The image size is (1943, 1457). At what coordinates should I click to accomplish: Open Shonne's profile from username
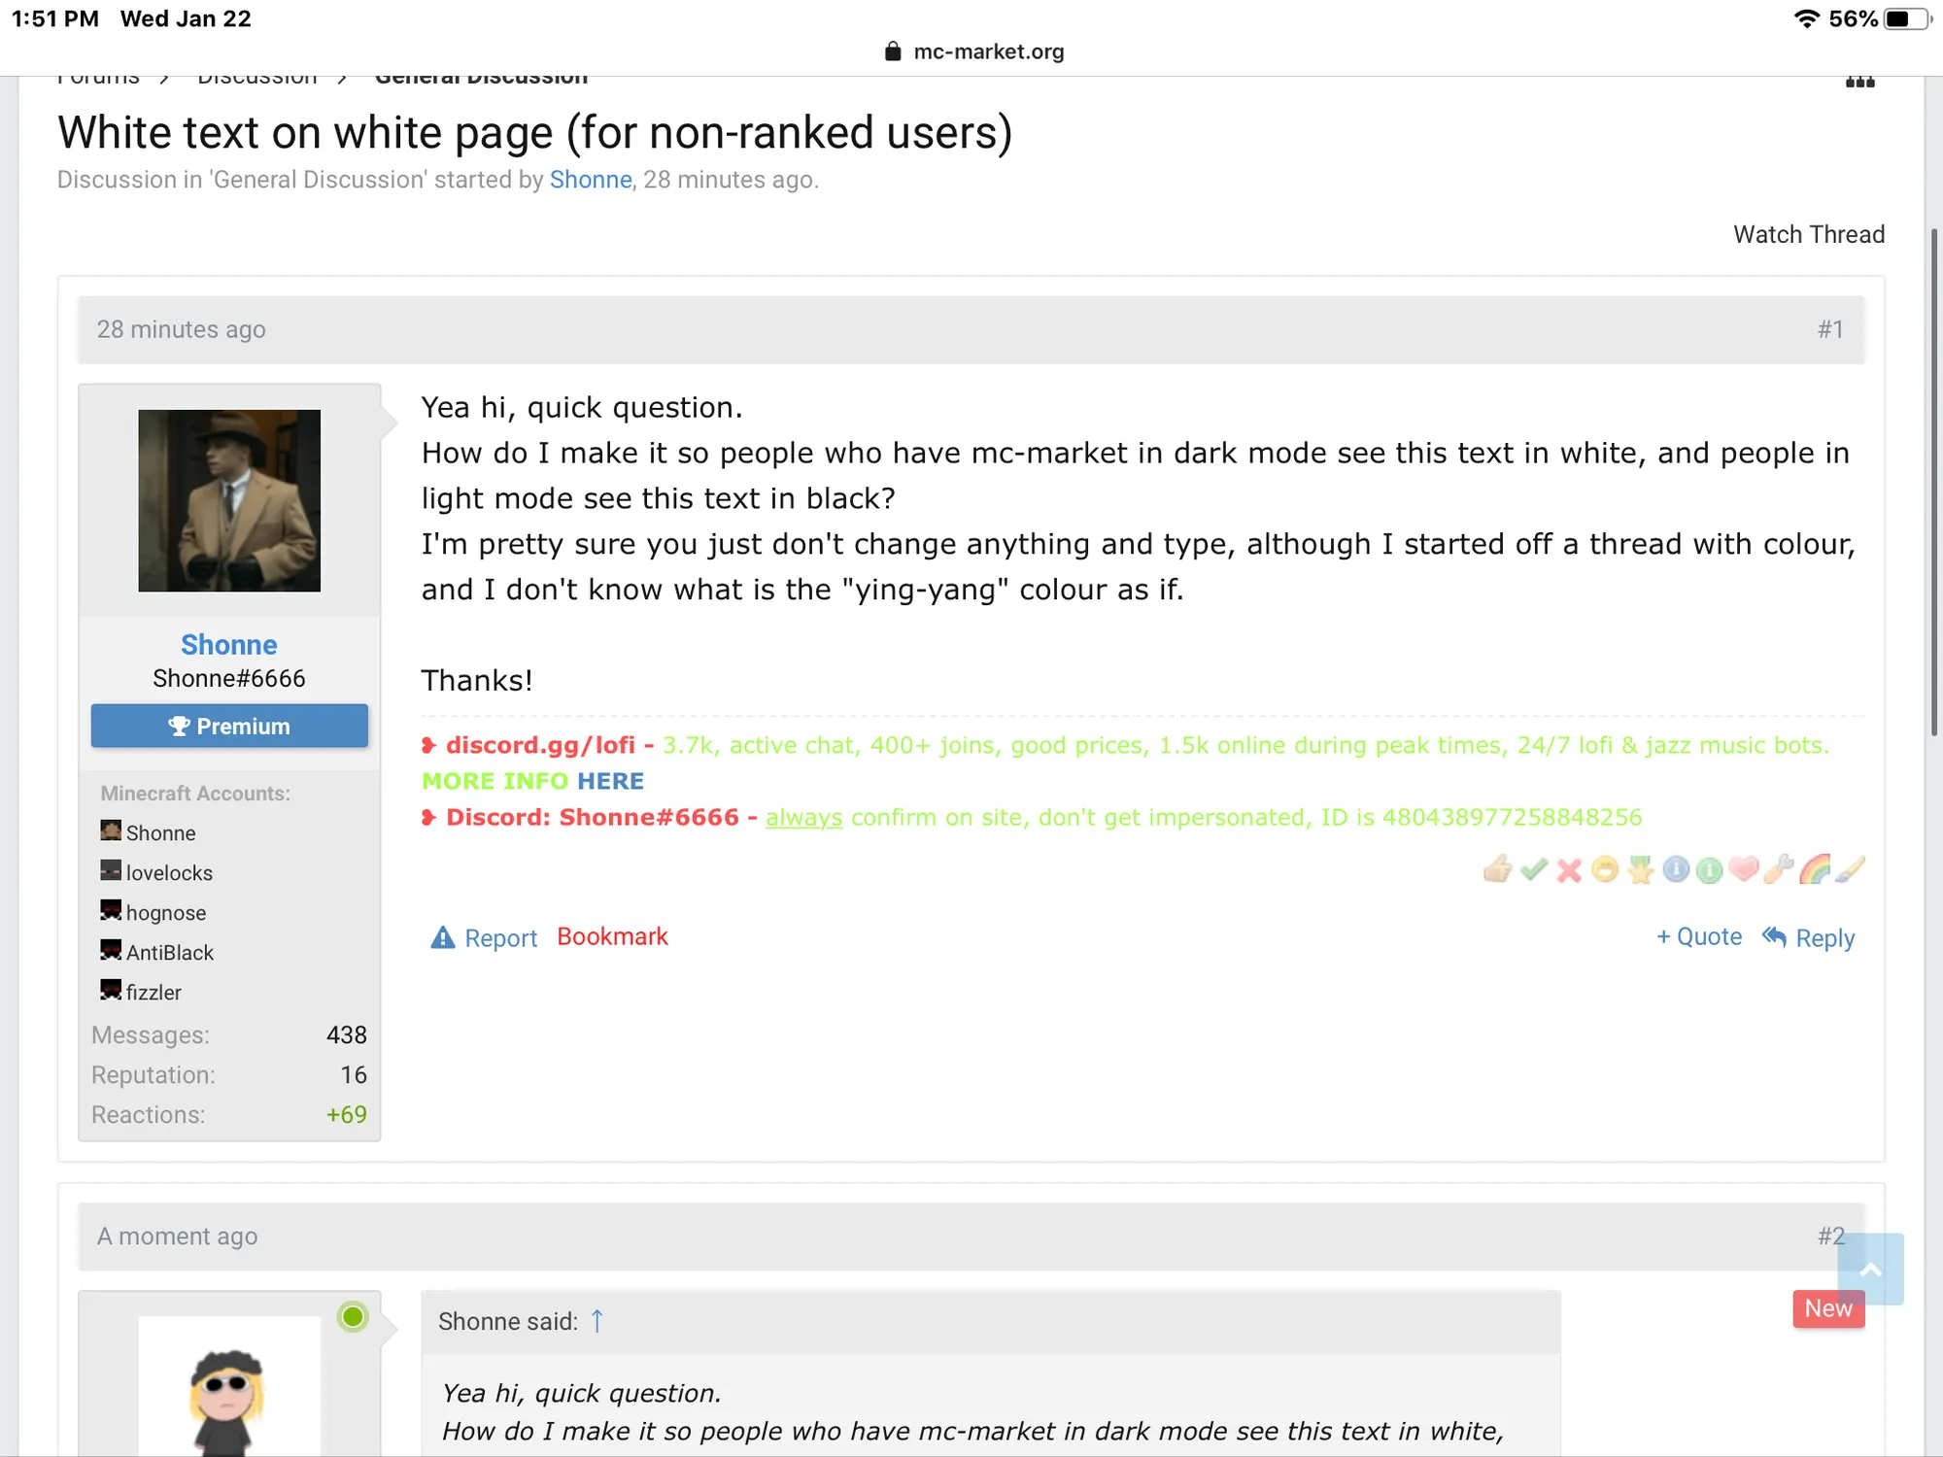[x=229, y=645]
